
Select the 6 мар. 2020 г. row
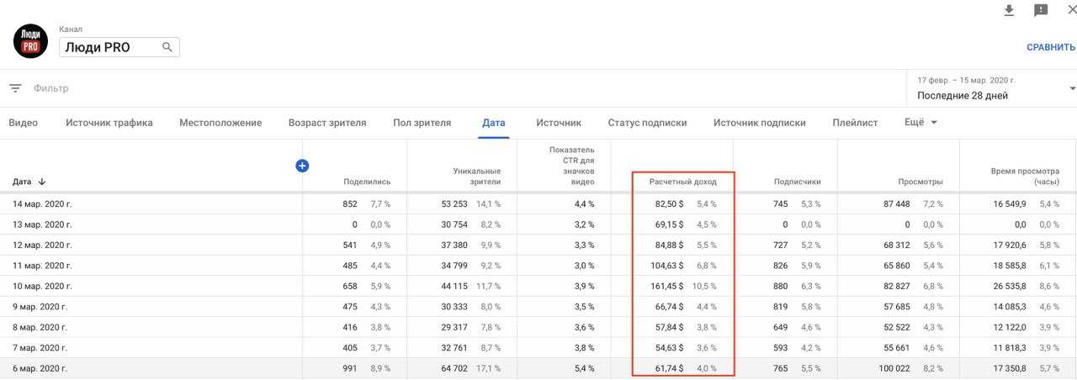538,369
